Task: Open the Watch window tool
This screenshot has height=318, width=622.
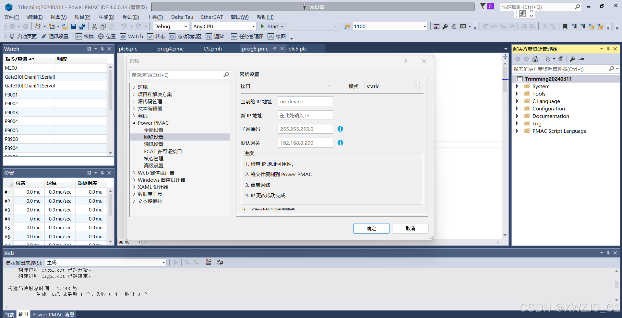Action: pyautogui.click(x=131, y=36)
